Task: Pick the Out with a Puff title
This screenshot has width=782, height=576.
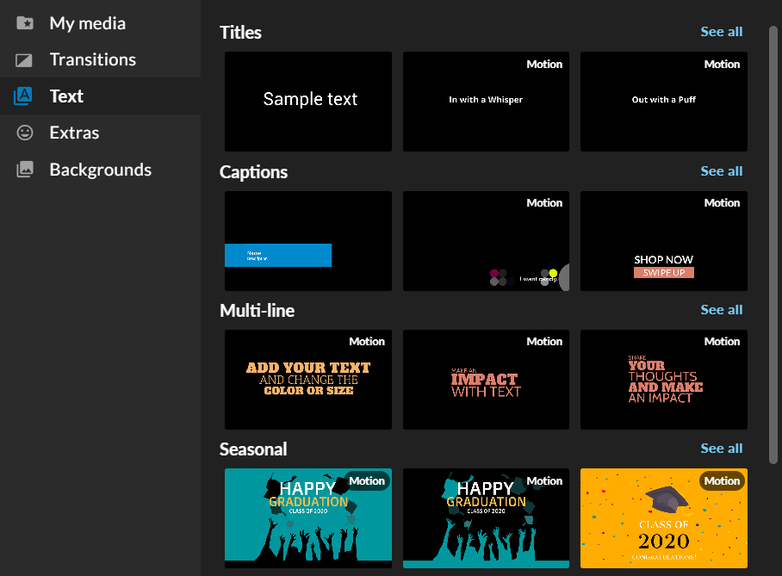Action: pos(663,102)
